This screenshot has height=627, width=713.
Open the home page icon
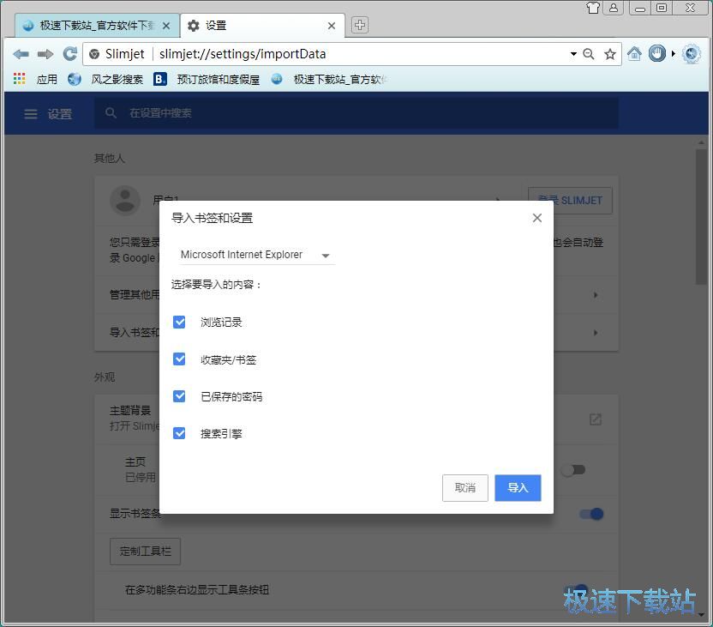tap(634, 54)
